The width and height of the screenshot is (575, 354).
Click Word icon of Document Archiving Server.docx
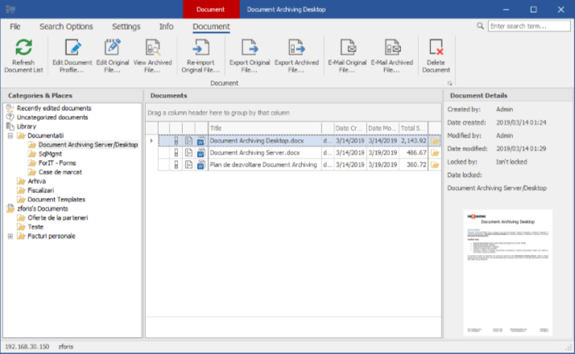pyautogui.click(x=201, y=153)
